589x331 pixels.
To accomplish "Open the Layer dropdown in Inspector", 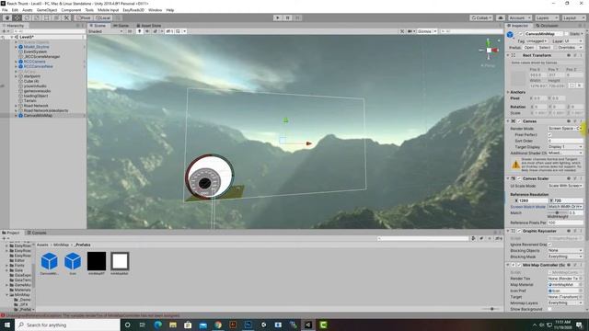I will [573, 40].
